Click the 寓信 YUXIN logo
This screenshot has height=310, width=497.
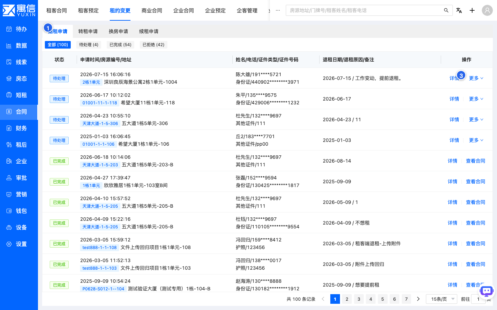pyautogui.click(x=19, y=10)
